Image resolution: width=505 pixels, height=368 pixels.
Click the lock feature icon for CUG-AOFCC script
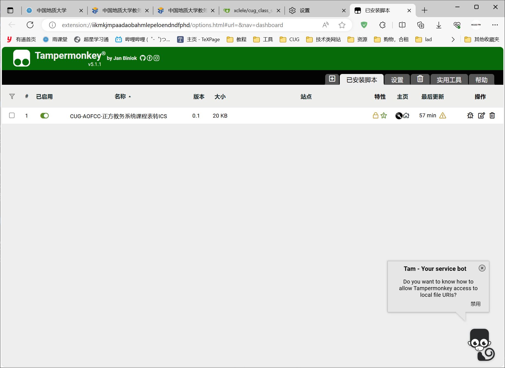point(375,116)
